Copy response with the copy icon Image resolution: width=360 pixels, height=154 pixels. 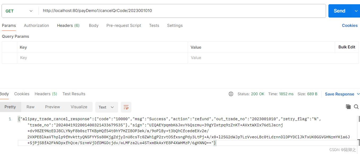[x=348, y=107]
